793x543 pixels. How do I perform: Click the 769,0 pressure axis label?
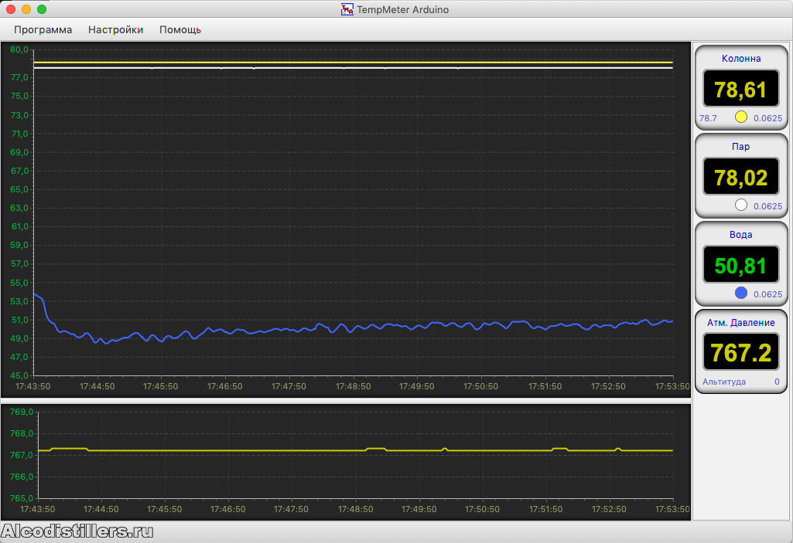point(22,412)
